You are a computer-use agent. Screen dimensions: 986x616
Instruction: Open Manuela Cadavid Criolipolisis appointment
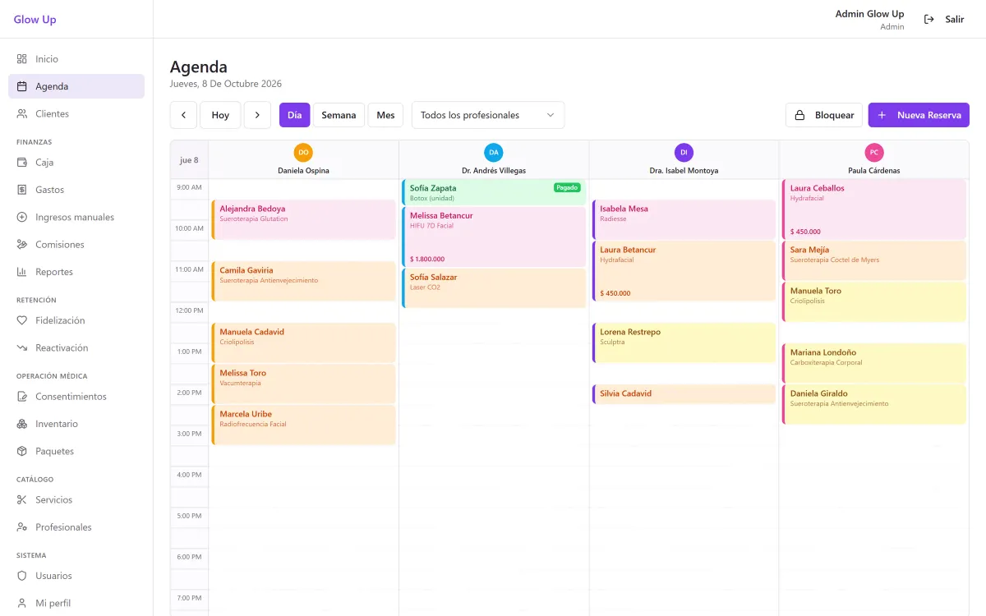(x=303, y=342)
